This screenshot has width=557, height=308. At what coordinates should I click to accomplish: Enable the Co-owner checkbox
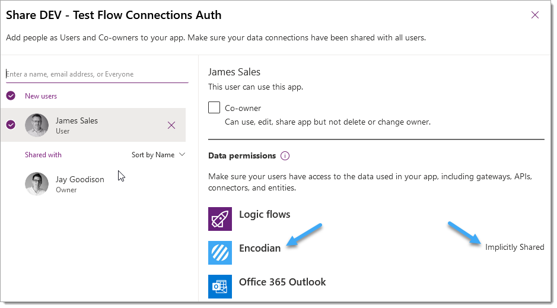click(214, 107)
